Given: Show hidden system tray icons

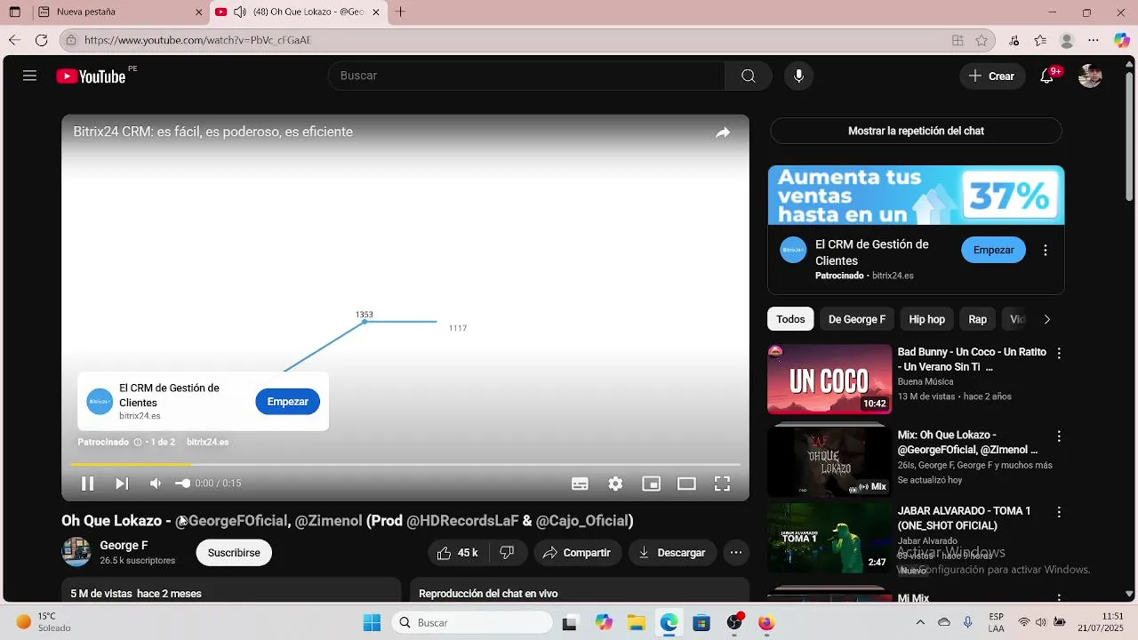Looking at the screenshot, I should pos(920,622).
